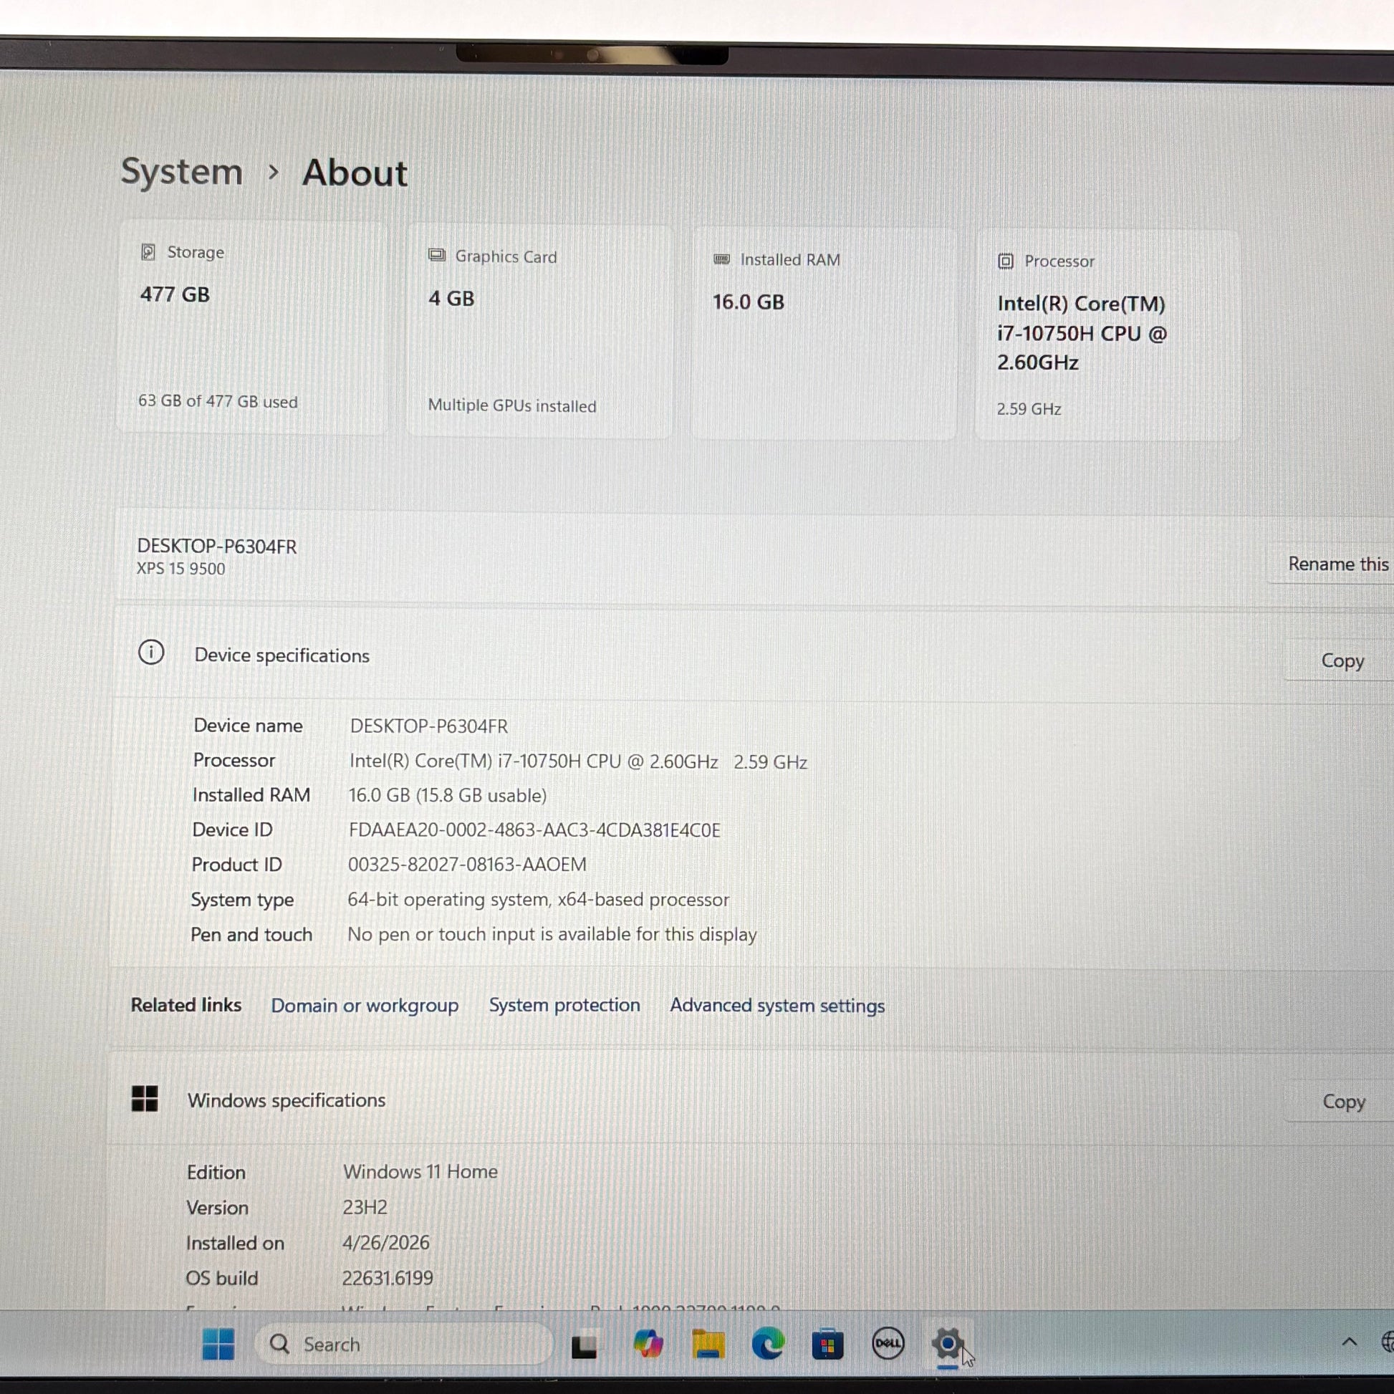
Task: Copy the Windows specifications
Action: [1342, 1102]
